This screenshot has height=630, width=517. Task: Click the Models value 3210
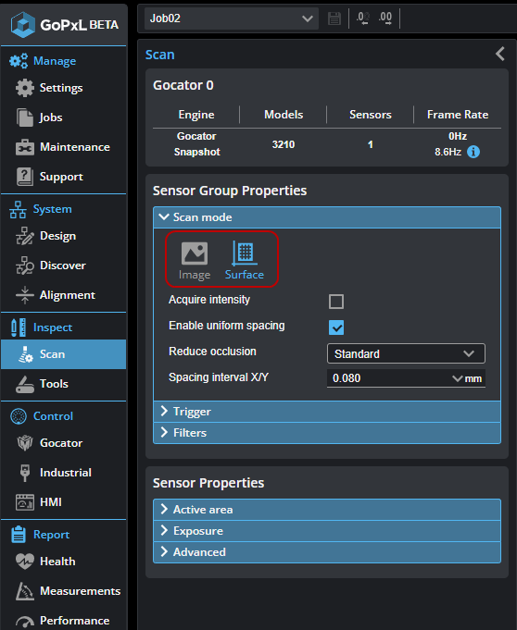click(x=284, y=144)
